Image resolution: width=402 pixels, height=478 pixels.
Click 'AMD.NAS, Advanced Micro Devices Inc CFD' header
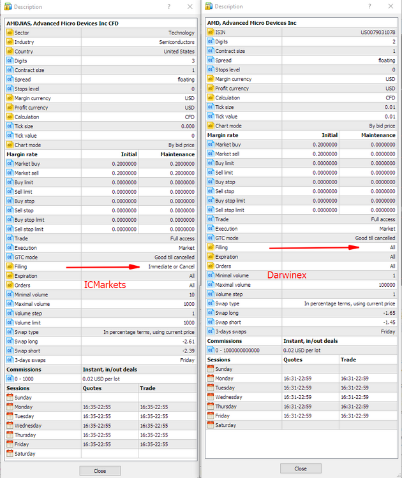(63, 23)
